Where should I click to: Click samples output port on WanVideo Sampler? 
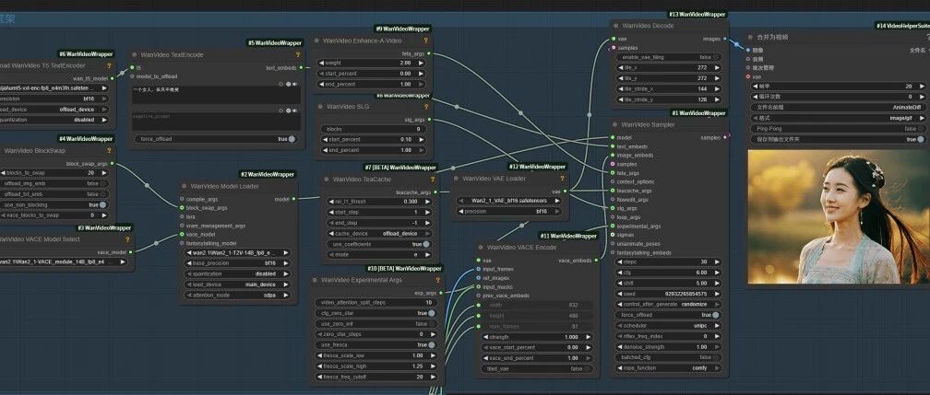(726, 137)
